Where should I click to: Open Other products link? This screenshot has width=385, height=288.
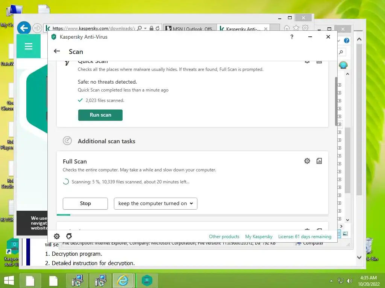click(x=224, y=237)
